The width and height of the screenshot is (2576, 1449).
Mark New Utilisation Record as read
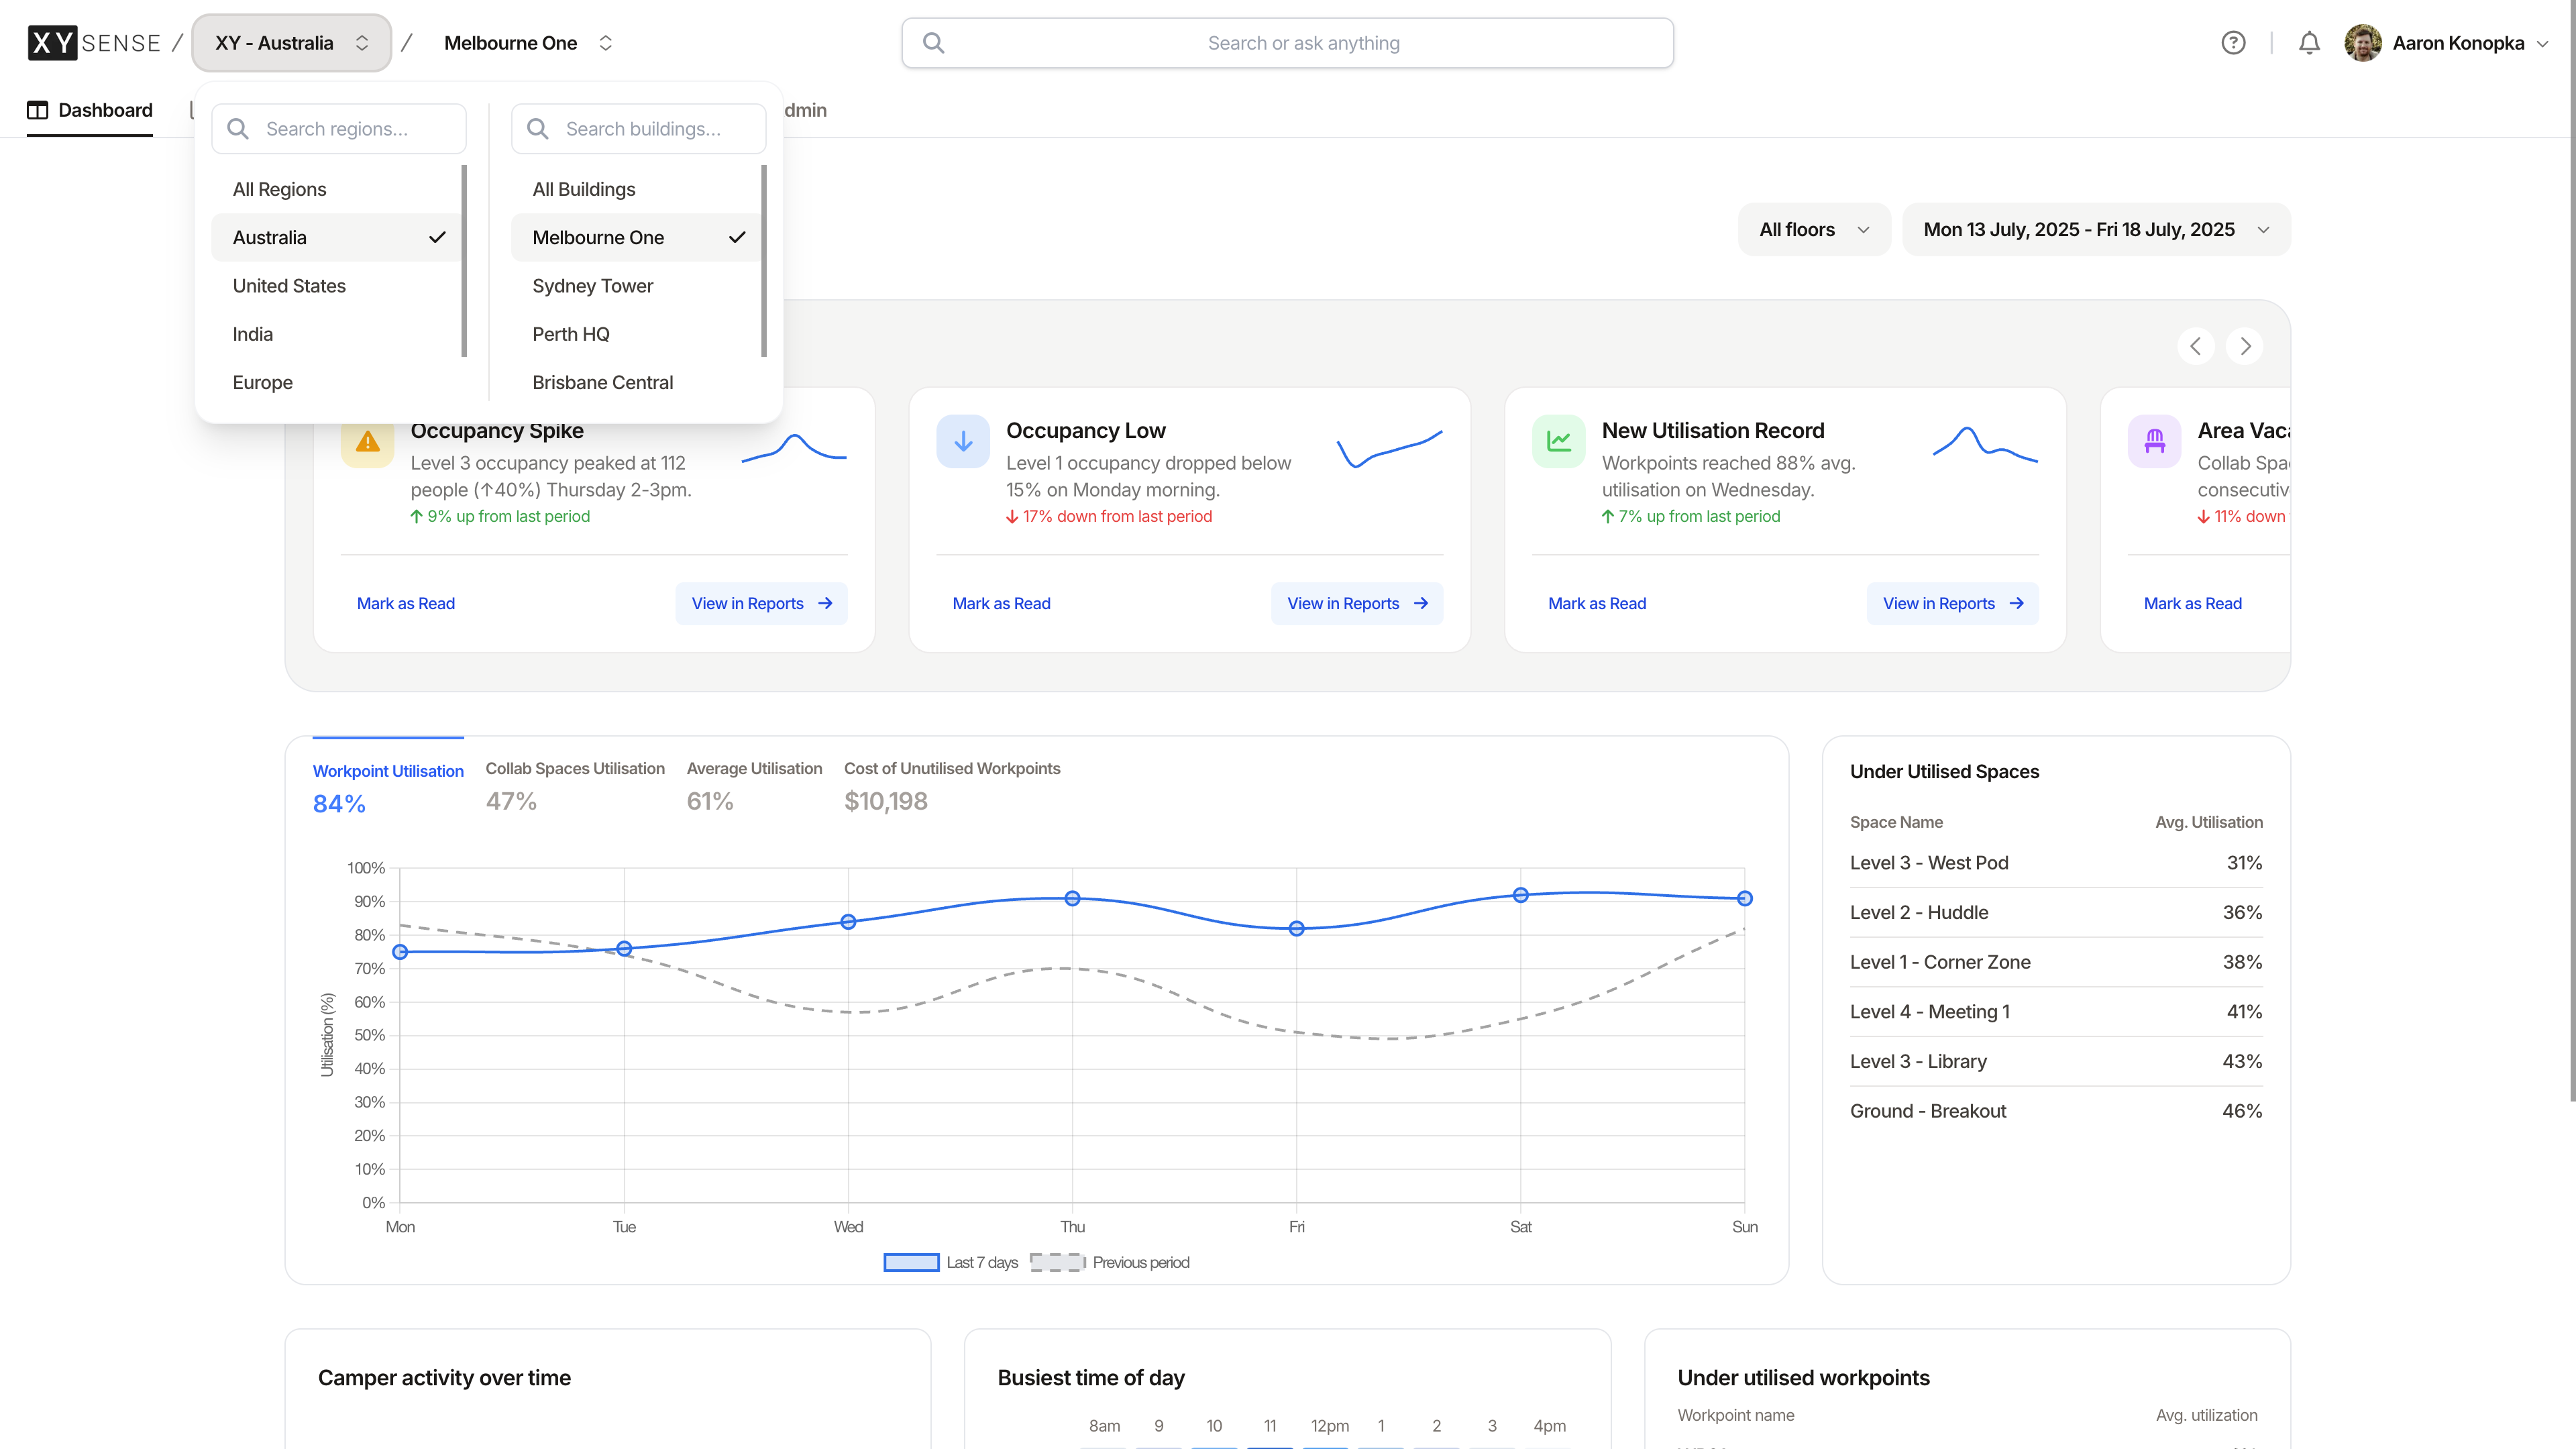[x=1597, y=603]
